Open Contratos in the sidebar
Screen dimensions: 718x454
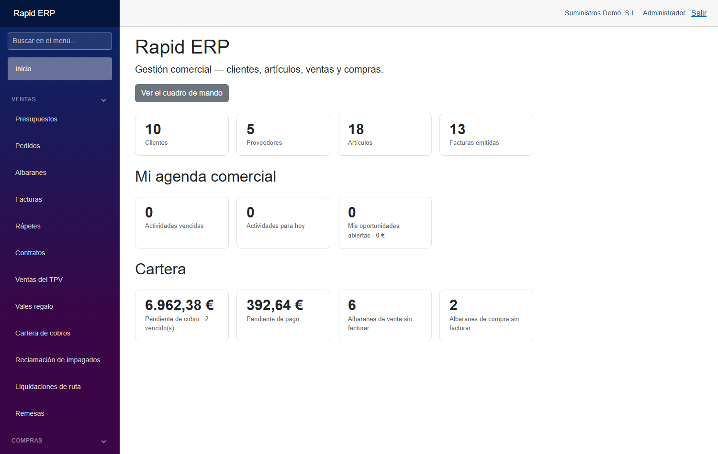click(x=60, y=253)
